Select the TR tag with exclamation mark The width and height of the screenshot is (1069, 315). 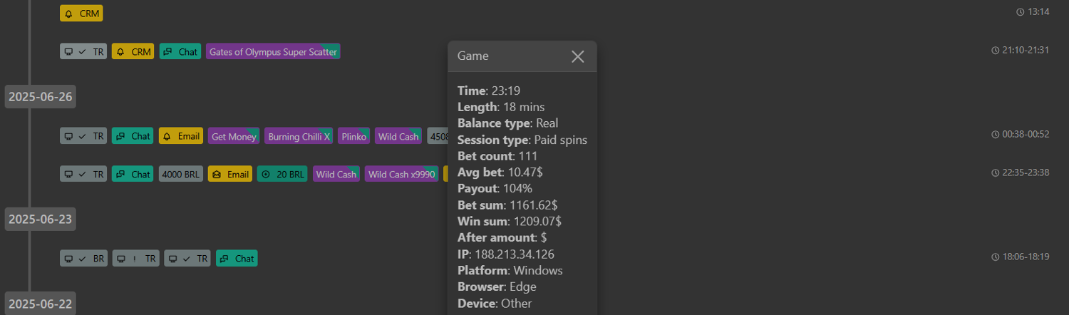[136, 259]
